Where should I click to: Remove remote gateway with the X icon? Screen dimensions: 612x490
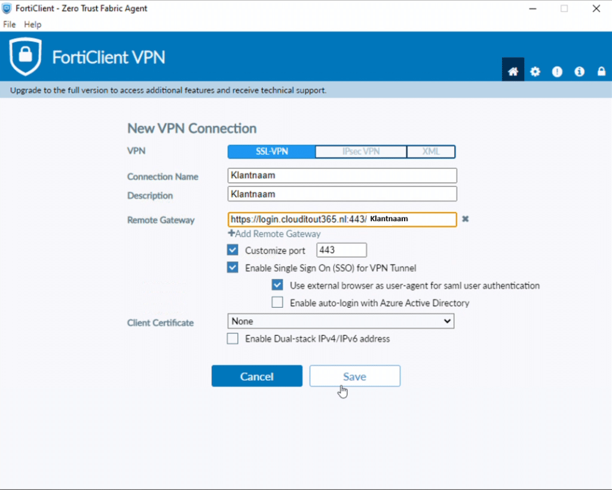click(x=465, y=219)
